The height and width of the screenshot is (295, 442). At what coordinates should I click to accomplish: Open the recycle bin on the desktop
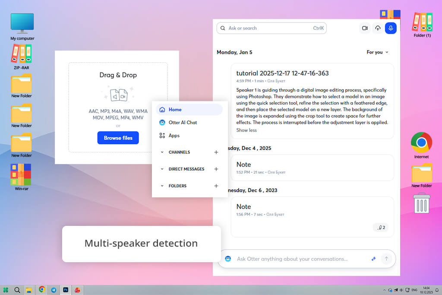[x=422, y=203]
